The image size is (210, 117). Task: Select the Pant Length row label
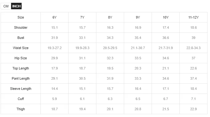pyautogui.click(x=21, y=78)
